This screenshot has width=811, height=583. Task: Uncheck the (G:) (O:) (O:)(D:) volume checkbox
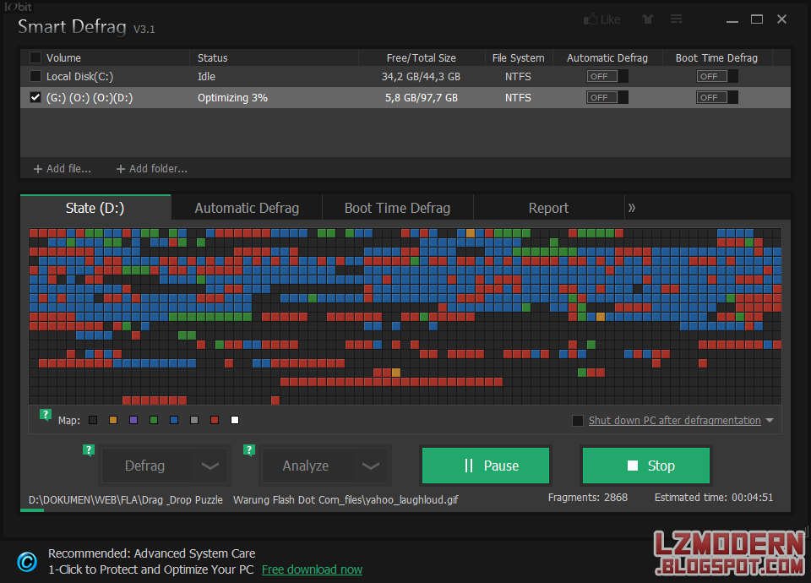[35, 97]
